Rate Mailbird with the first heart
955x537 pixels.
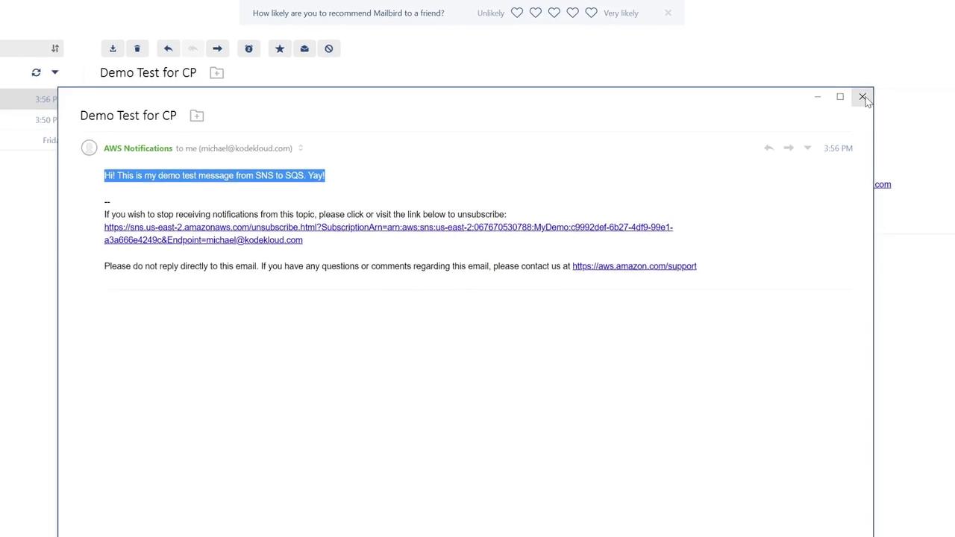click(517, 13)
